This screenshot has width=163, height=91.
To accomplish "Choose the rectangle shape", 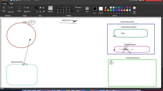I will 63,7.
